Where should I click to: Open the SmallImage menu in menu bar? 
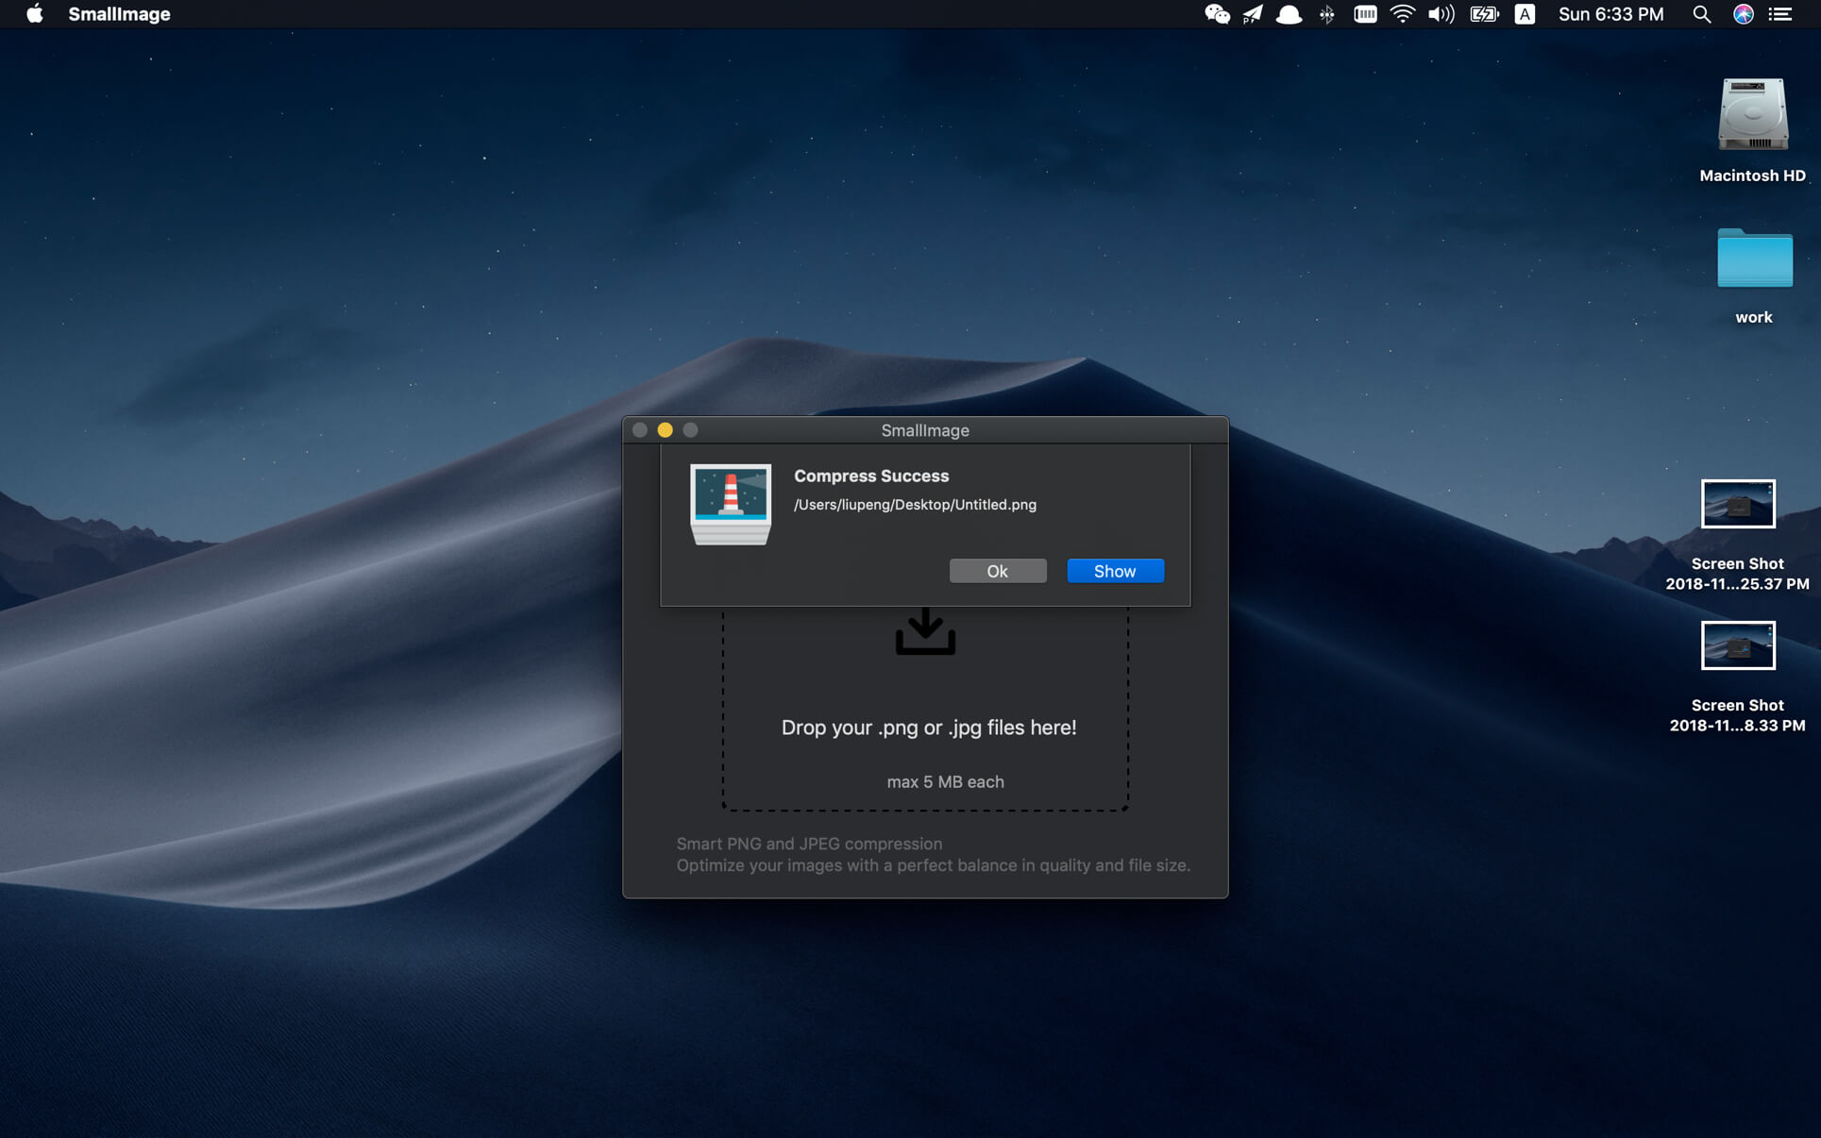click(119, 14)
